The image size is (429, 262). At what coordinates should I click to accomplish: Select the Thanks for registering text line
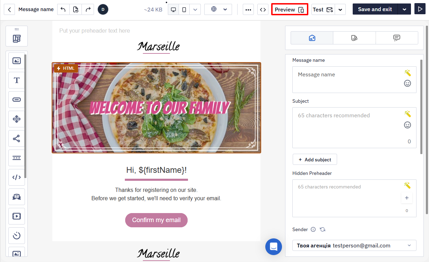pyautogui.click(x=156, y=190)
